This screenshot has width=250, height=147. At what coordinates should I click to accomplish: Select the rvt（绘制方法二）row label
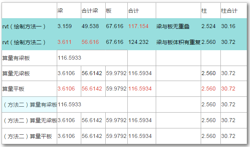click(x=24, y=42)
